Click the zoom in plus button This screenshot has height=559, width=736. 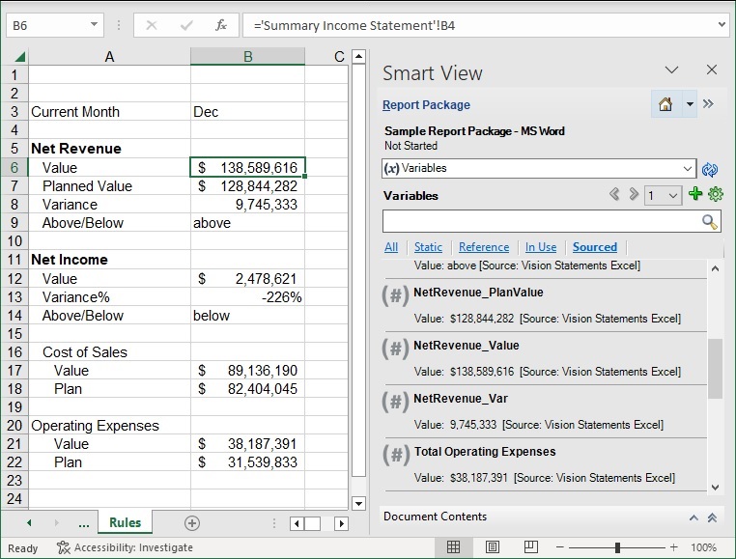click(x=674, y=547)
